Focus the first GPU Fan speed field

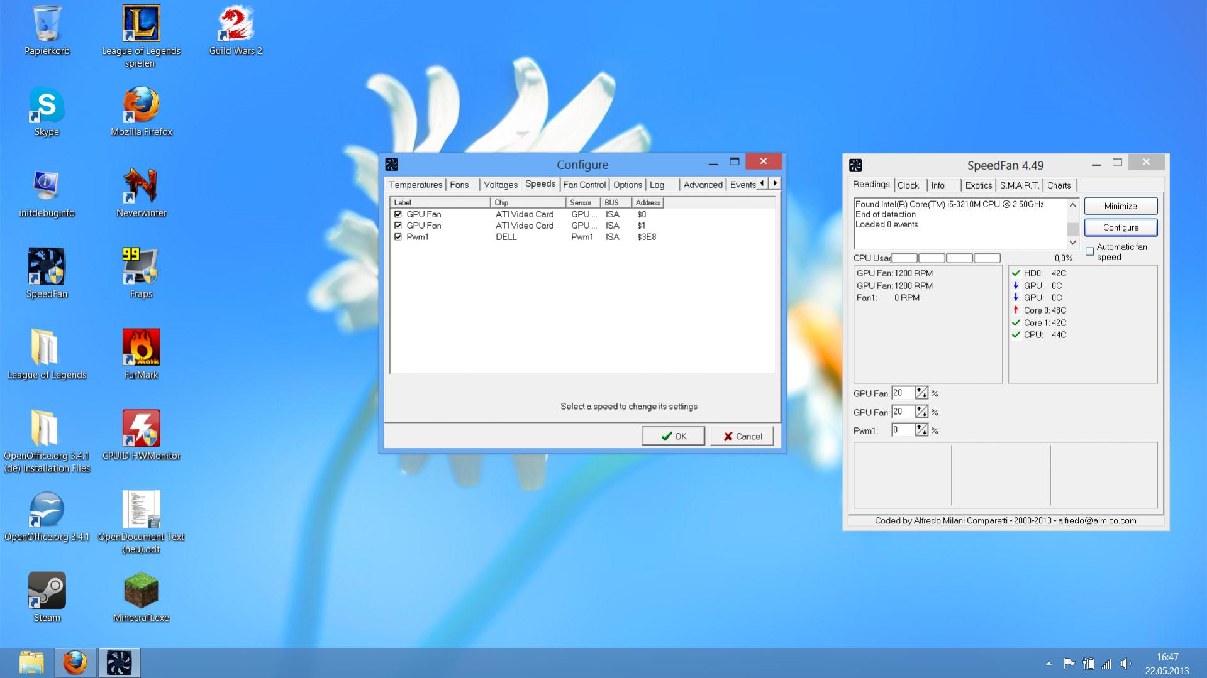click(x=903, y=393)
